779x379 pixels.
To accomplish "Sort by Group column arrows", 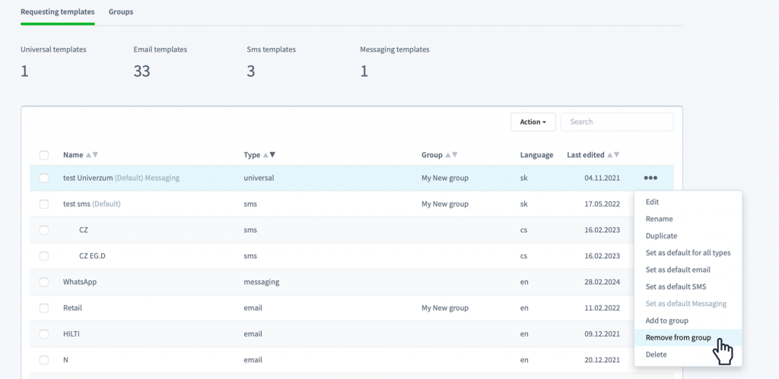I will pyautogui.click(x=451, y=155).
